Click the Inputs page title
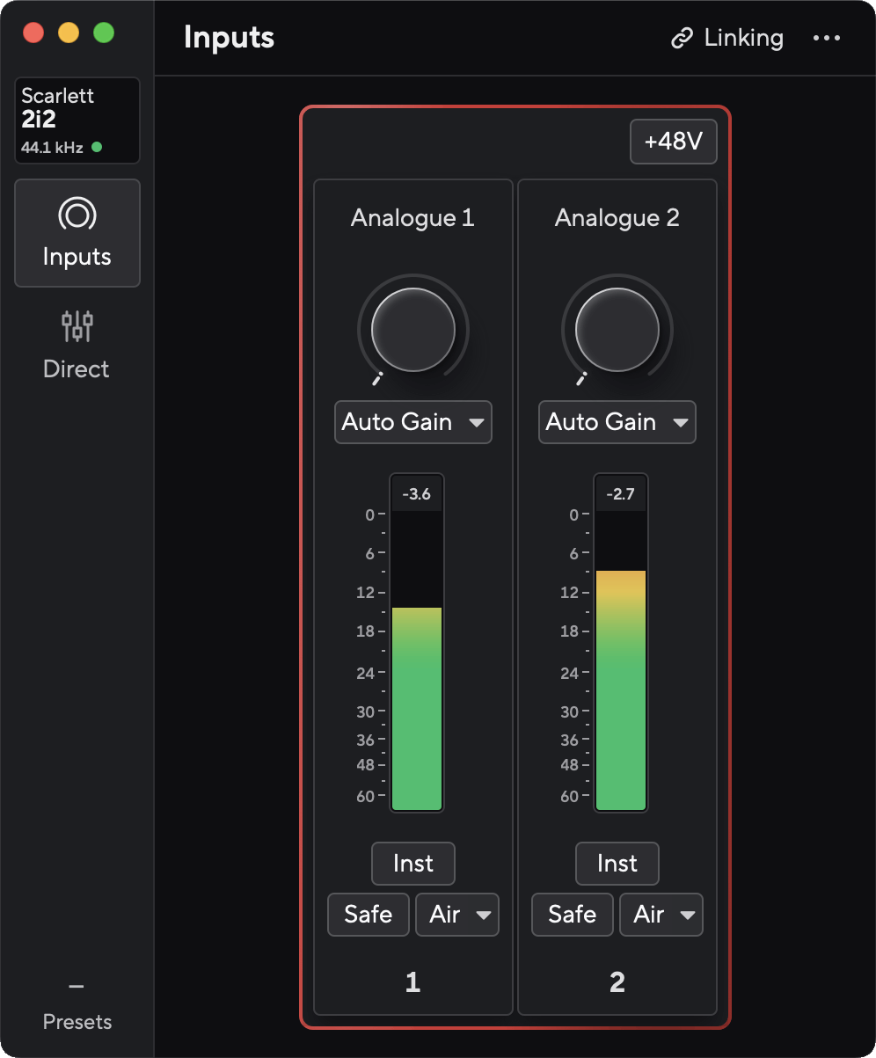The width and height of the screenshot is (876, 1058). (230, 38)
